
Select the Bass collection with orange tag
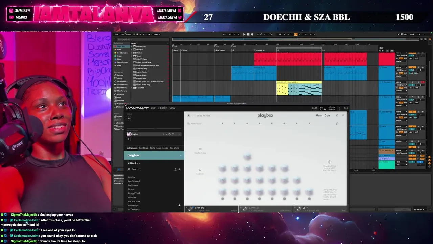(x=119, y=49)
